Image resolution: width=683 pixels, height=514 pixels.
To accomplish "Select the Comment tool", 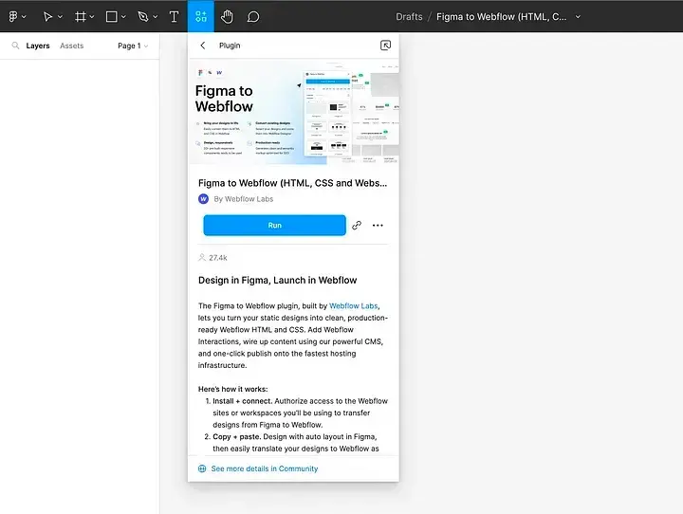I will coord(253,16).
